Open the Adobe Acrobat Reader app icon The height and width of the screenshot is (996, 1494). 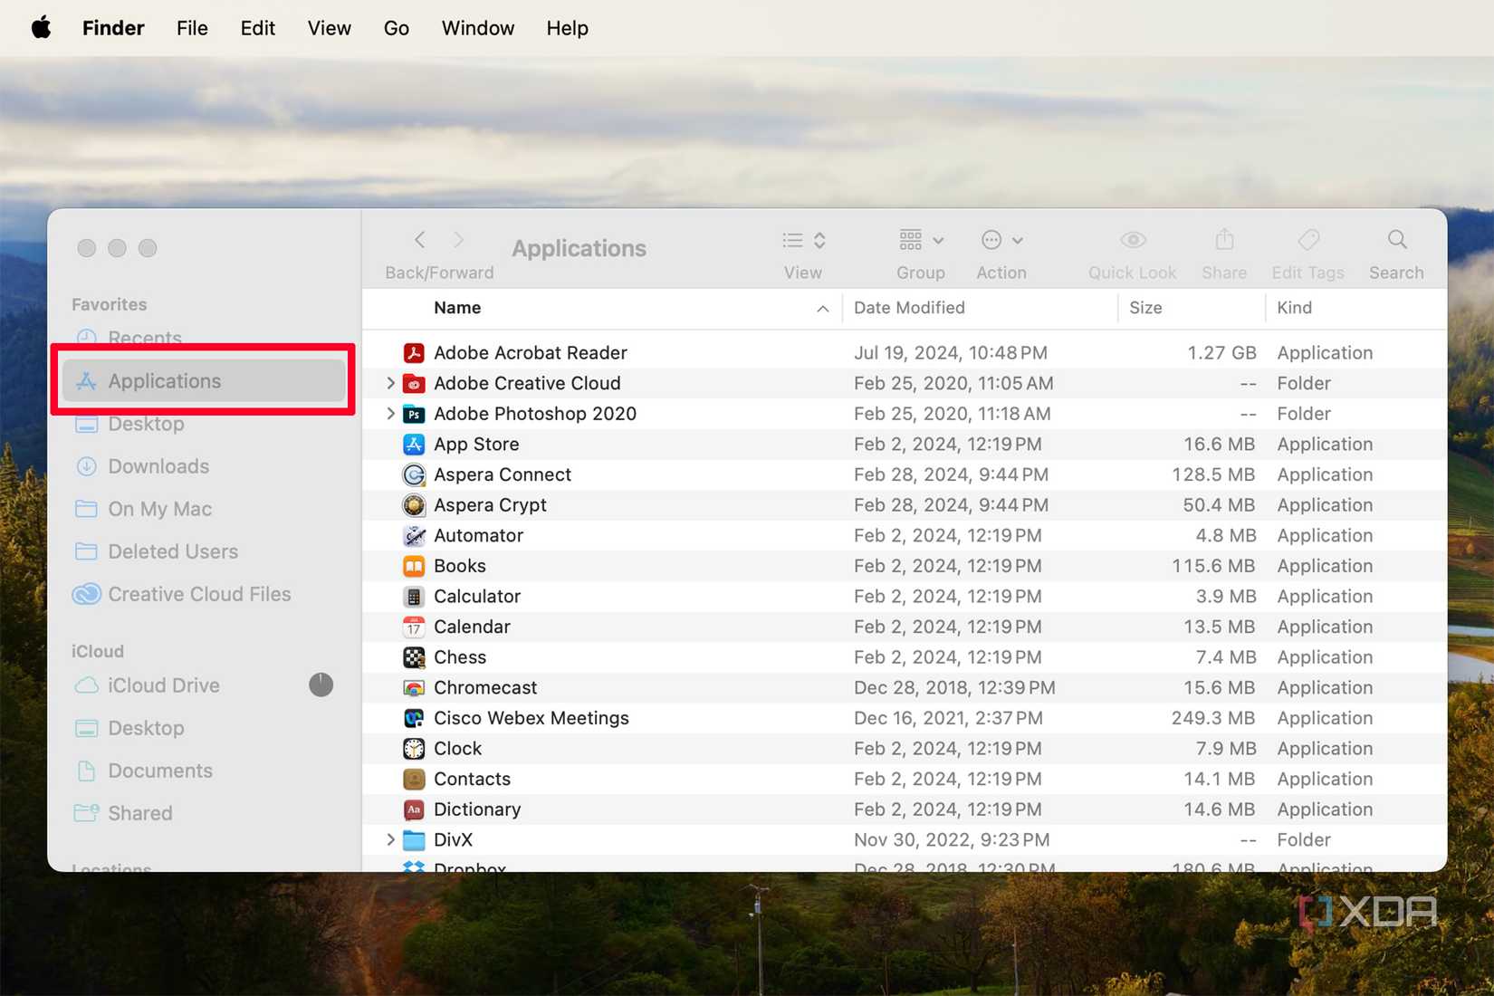pos(413,352)
